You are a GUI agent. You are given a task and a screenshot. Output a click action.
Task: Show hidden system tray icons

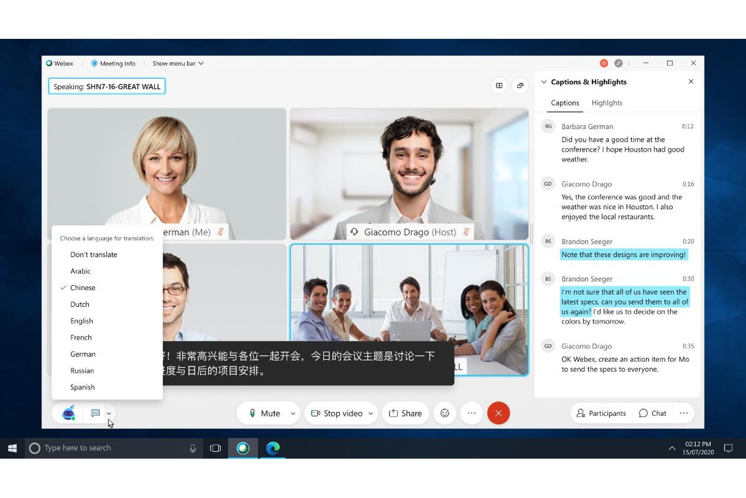[x=672, y=448]
